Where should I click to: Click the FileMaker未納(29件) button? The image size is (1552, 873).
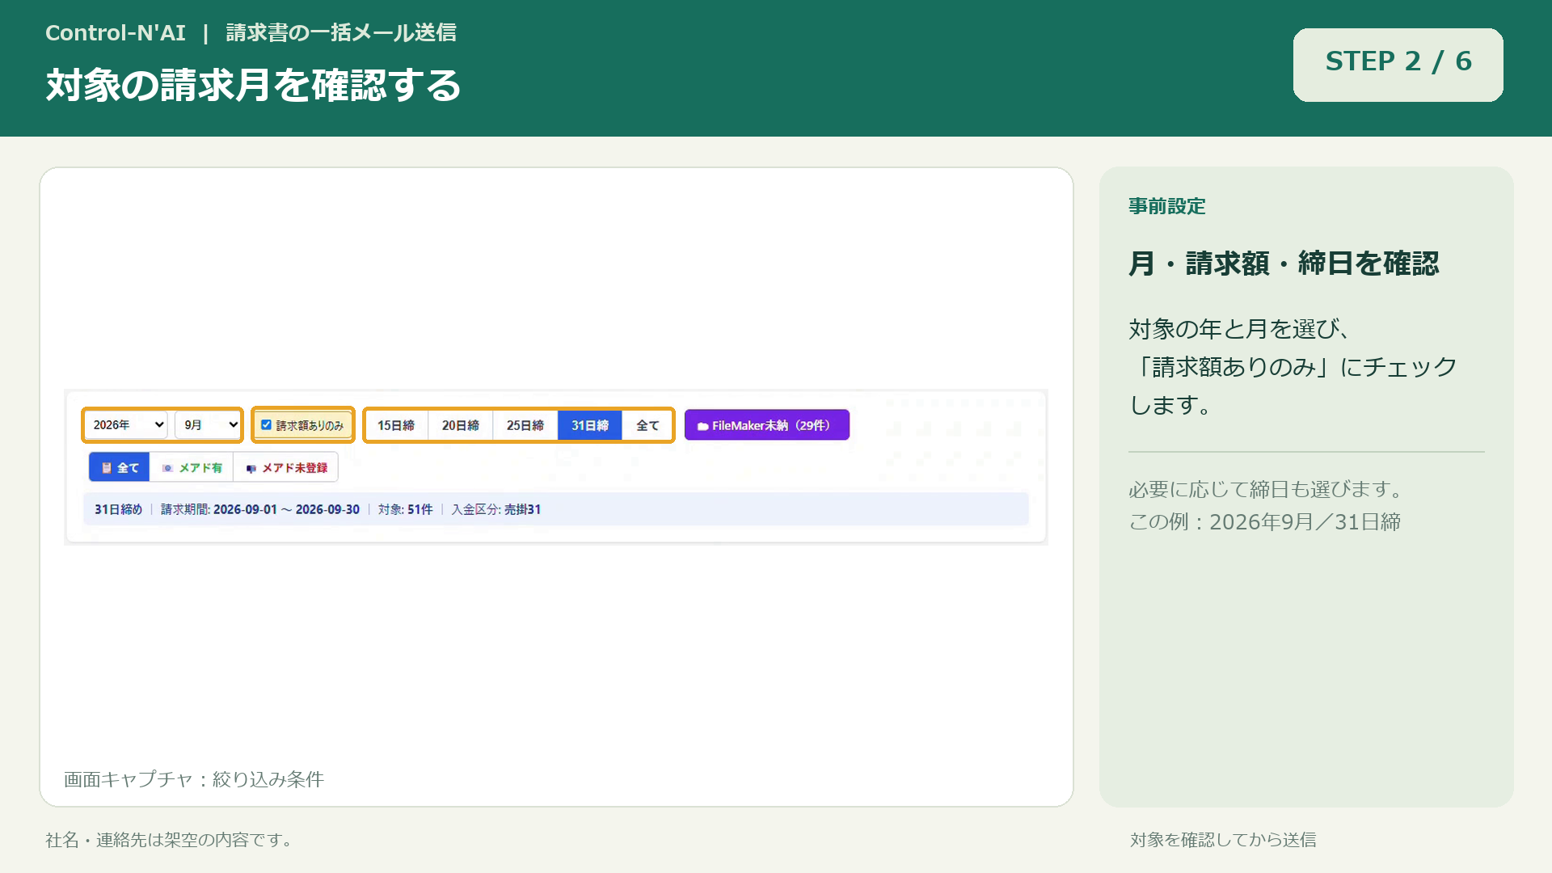click(x=767, y=425)
